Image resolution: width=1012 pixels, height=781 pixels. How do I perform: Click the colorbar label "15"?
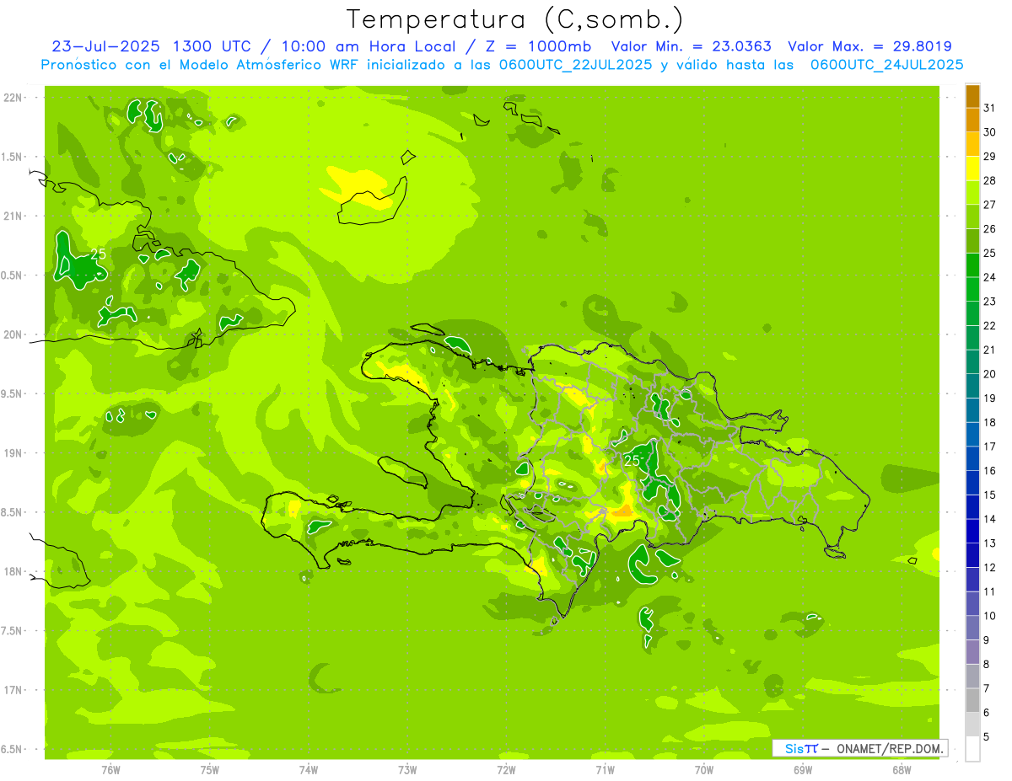(989, 495)
